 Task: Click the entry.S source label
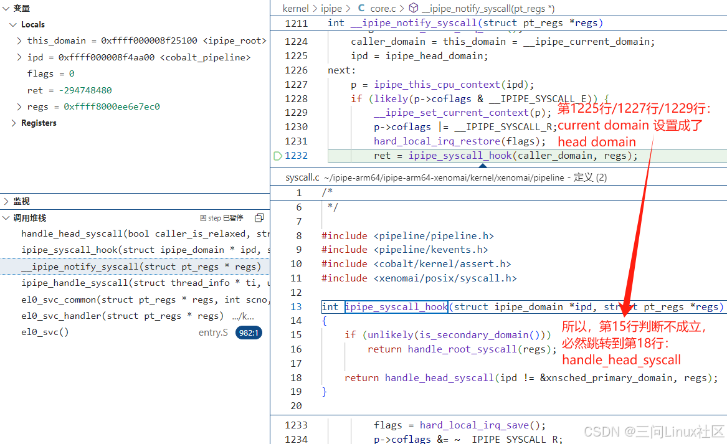[x=213, y=333]
